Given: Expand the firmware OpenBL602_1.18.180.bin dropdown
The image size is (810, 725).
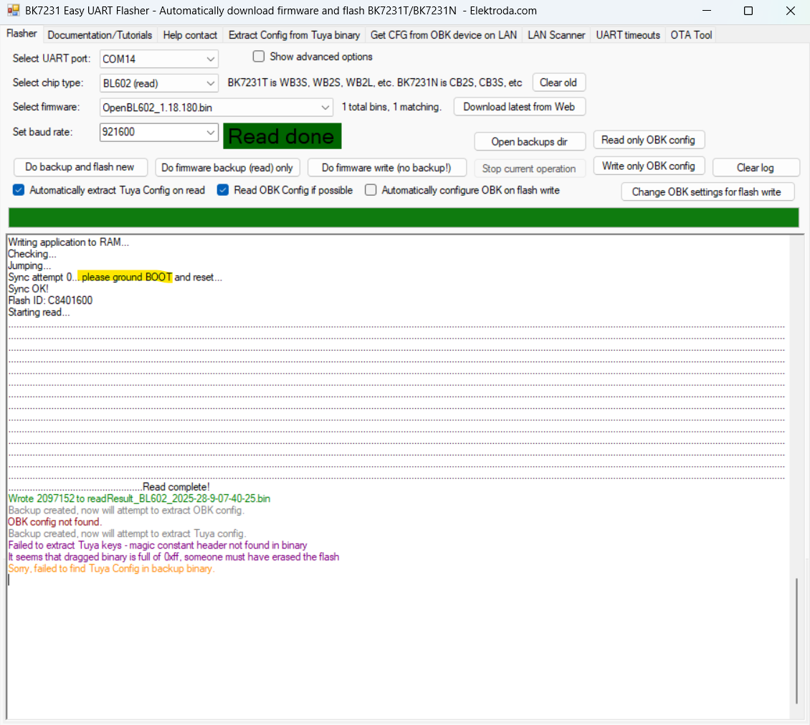Looking at the screenshot, I should [x=325, y=108].
